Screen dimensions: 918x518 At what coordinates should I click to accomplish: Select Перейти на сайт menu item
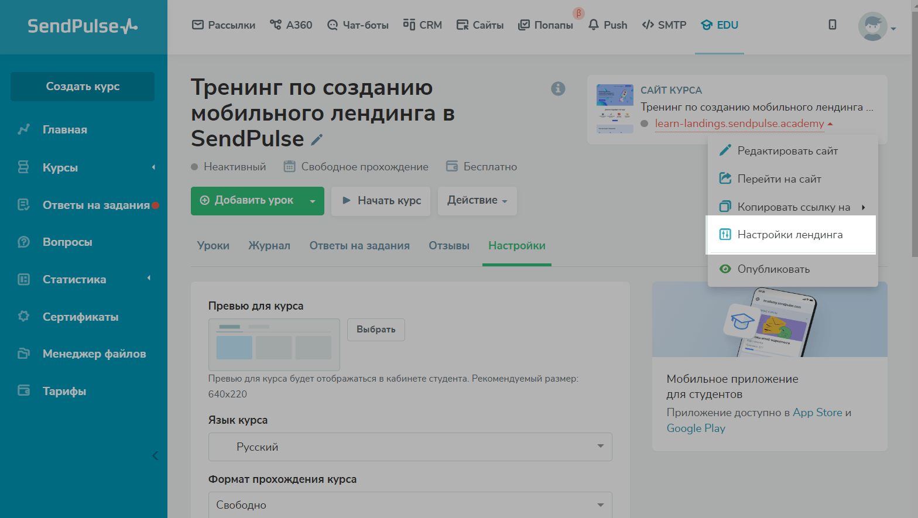tap(793, 179)
